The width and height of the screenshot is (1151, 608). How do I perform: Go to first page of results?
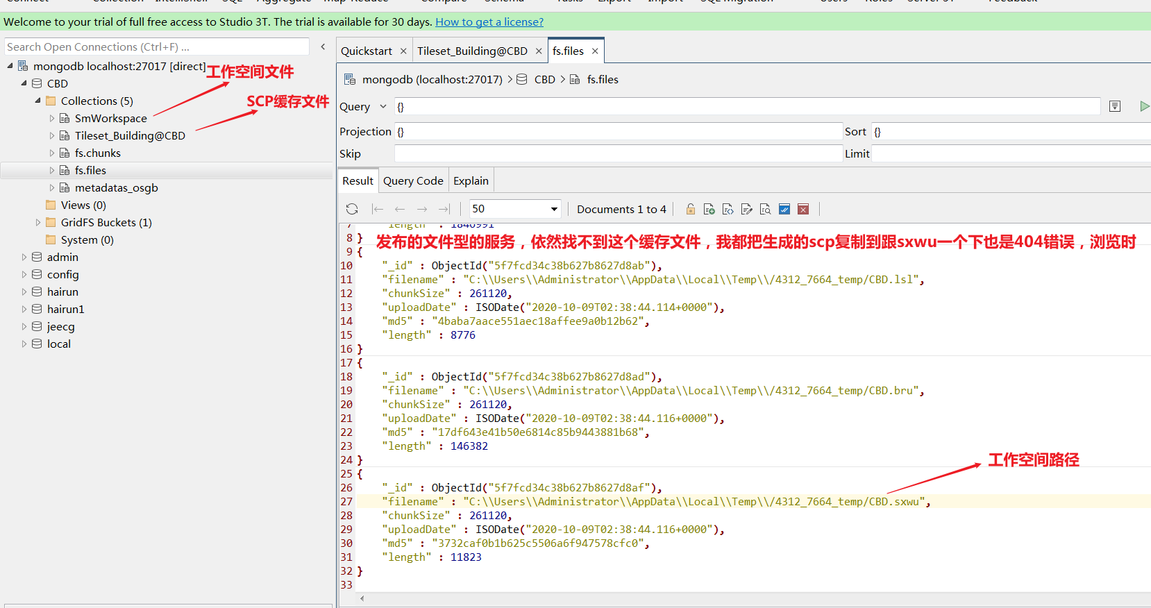click(x=378, y=209)
